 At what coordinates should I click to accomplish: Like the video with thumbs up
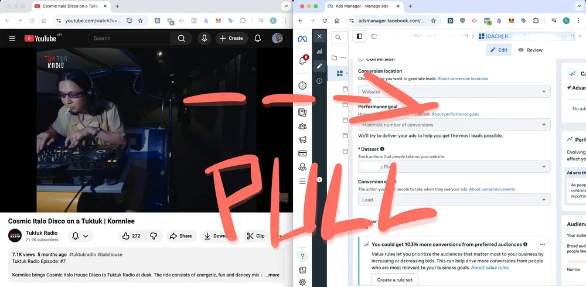point(131,236)
